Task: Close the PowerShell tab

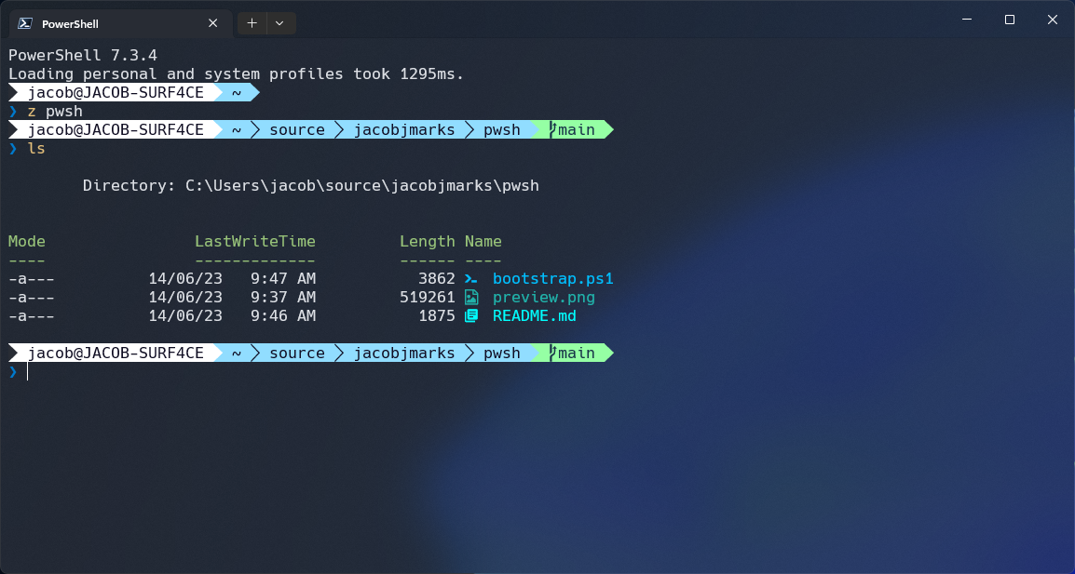Action: (212, 23)
